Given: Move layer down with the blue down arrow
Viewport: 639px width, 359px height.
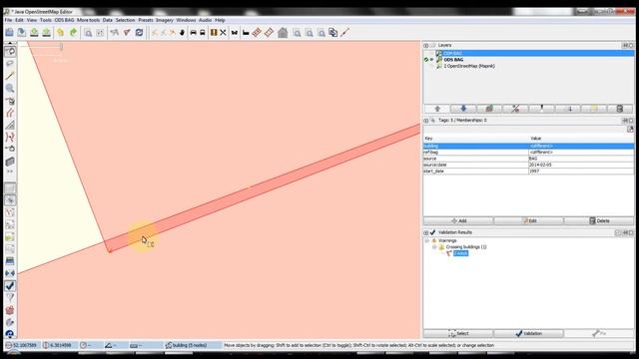Looking at the screenshot, I should point(463,109).
